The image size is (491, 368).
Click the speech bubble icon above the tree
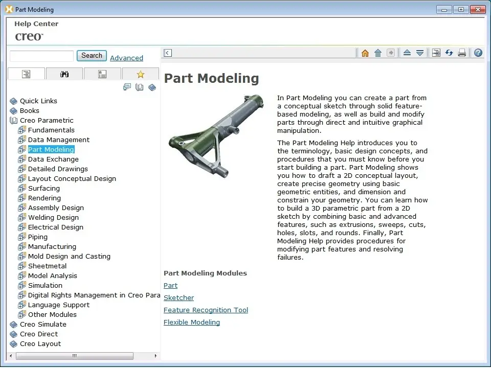point(127,87)
